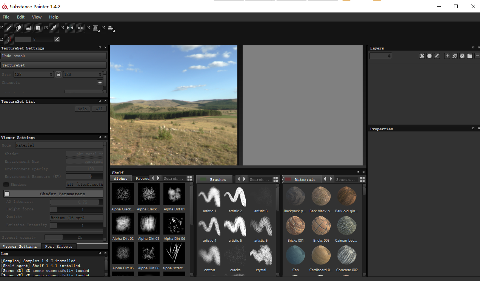Screen dimensions: 480x281
Task: Click the pen pressure icon beside size 8
Action: point(57,39)
